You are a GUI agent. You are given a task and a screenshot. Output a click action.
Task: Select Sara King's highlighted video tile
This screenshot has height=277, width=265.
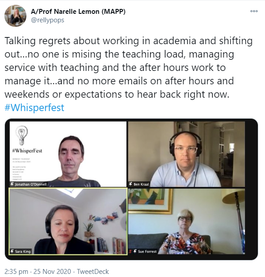click(68, 221)
